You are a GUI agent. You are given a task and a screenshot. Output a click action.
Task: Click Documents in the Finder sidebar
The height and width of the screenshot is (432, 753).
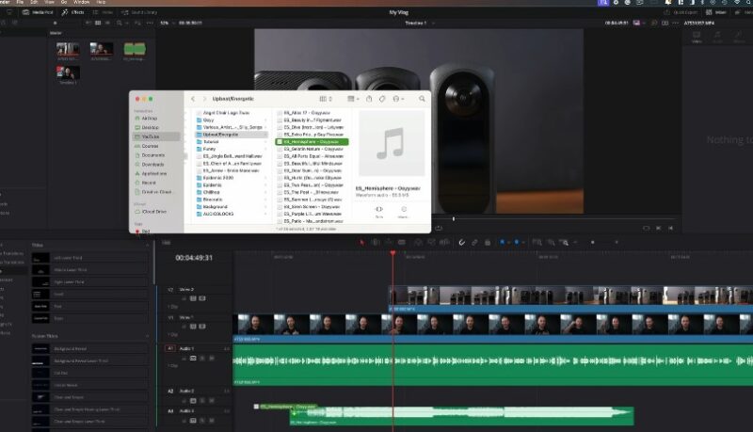(152, 155)
